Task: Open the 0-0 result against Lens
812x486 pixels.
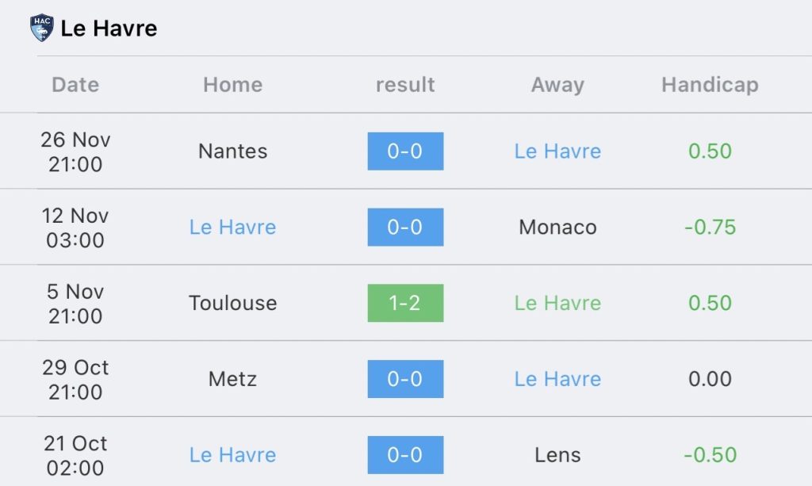Action: coord(405,455)
